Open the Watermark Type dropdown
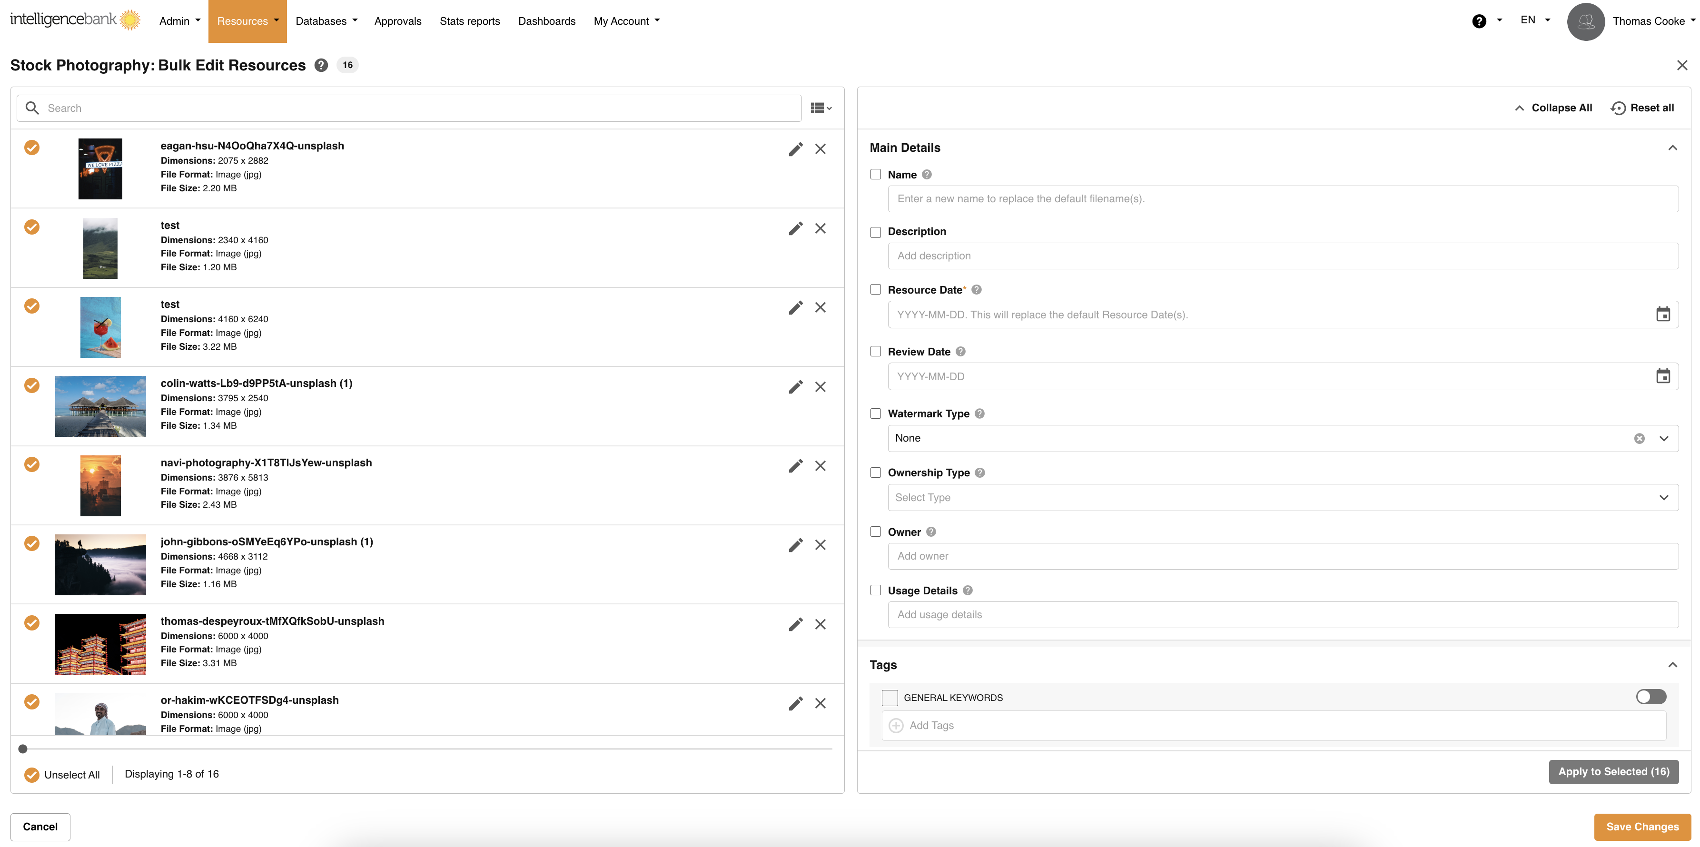This screenshot has height=847, width=1700. pyautogui.click(x=1664, y=438)
